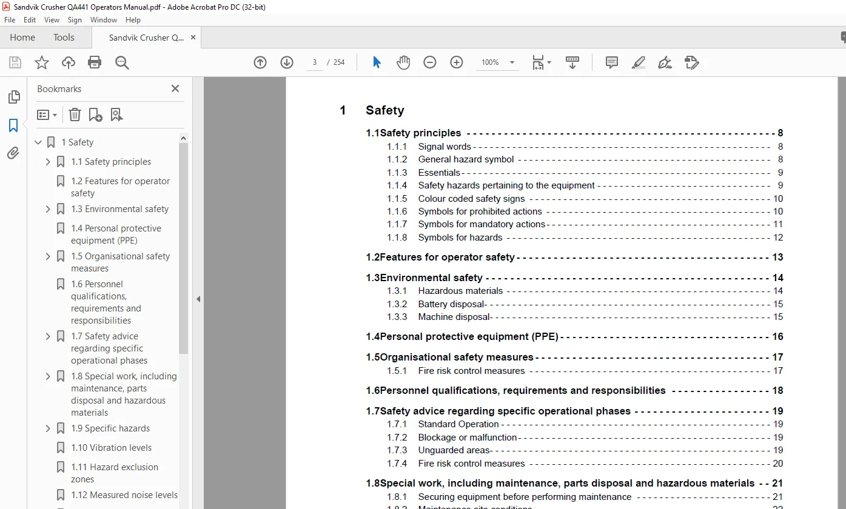Open 1.1.5 Colour coded safety signs entry
This screenshot has width=846, height=509.
[x=585, y=199]
